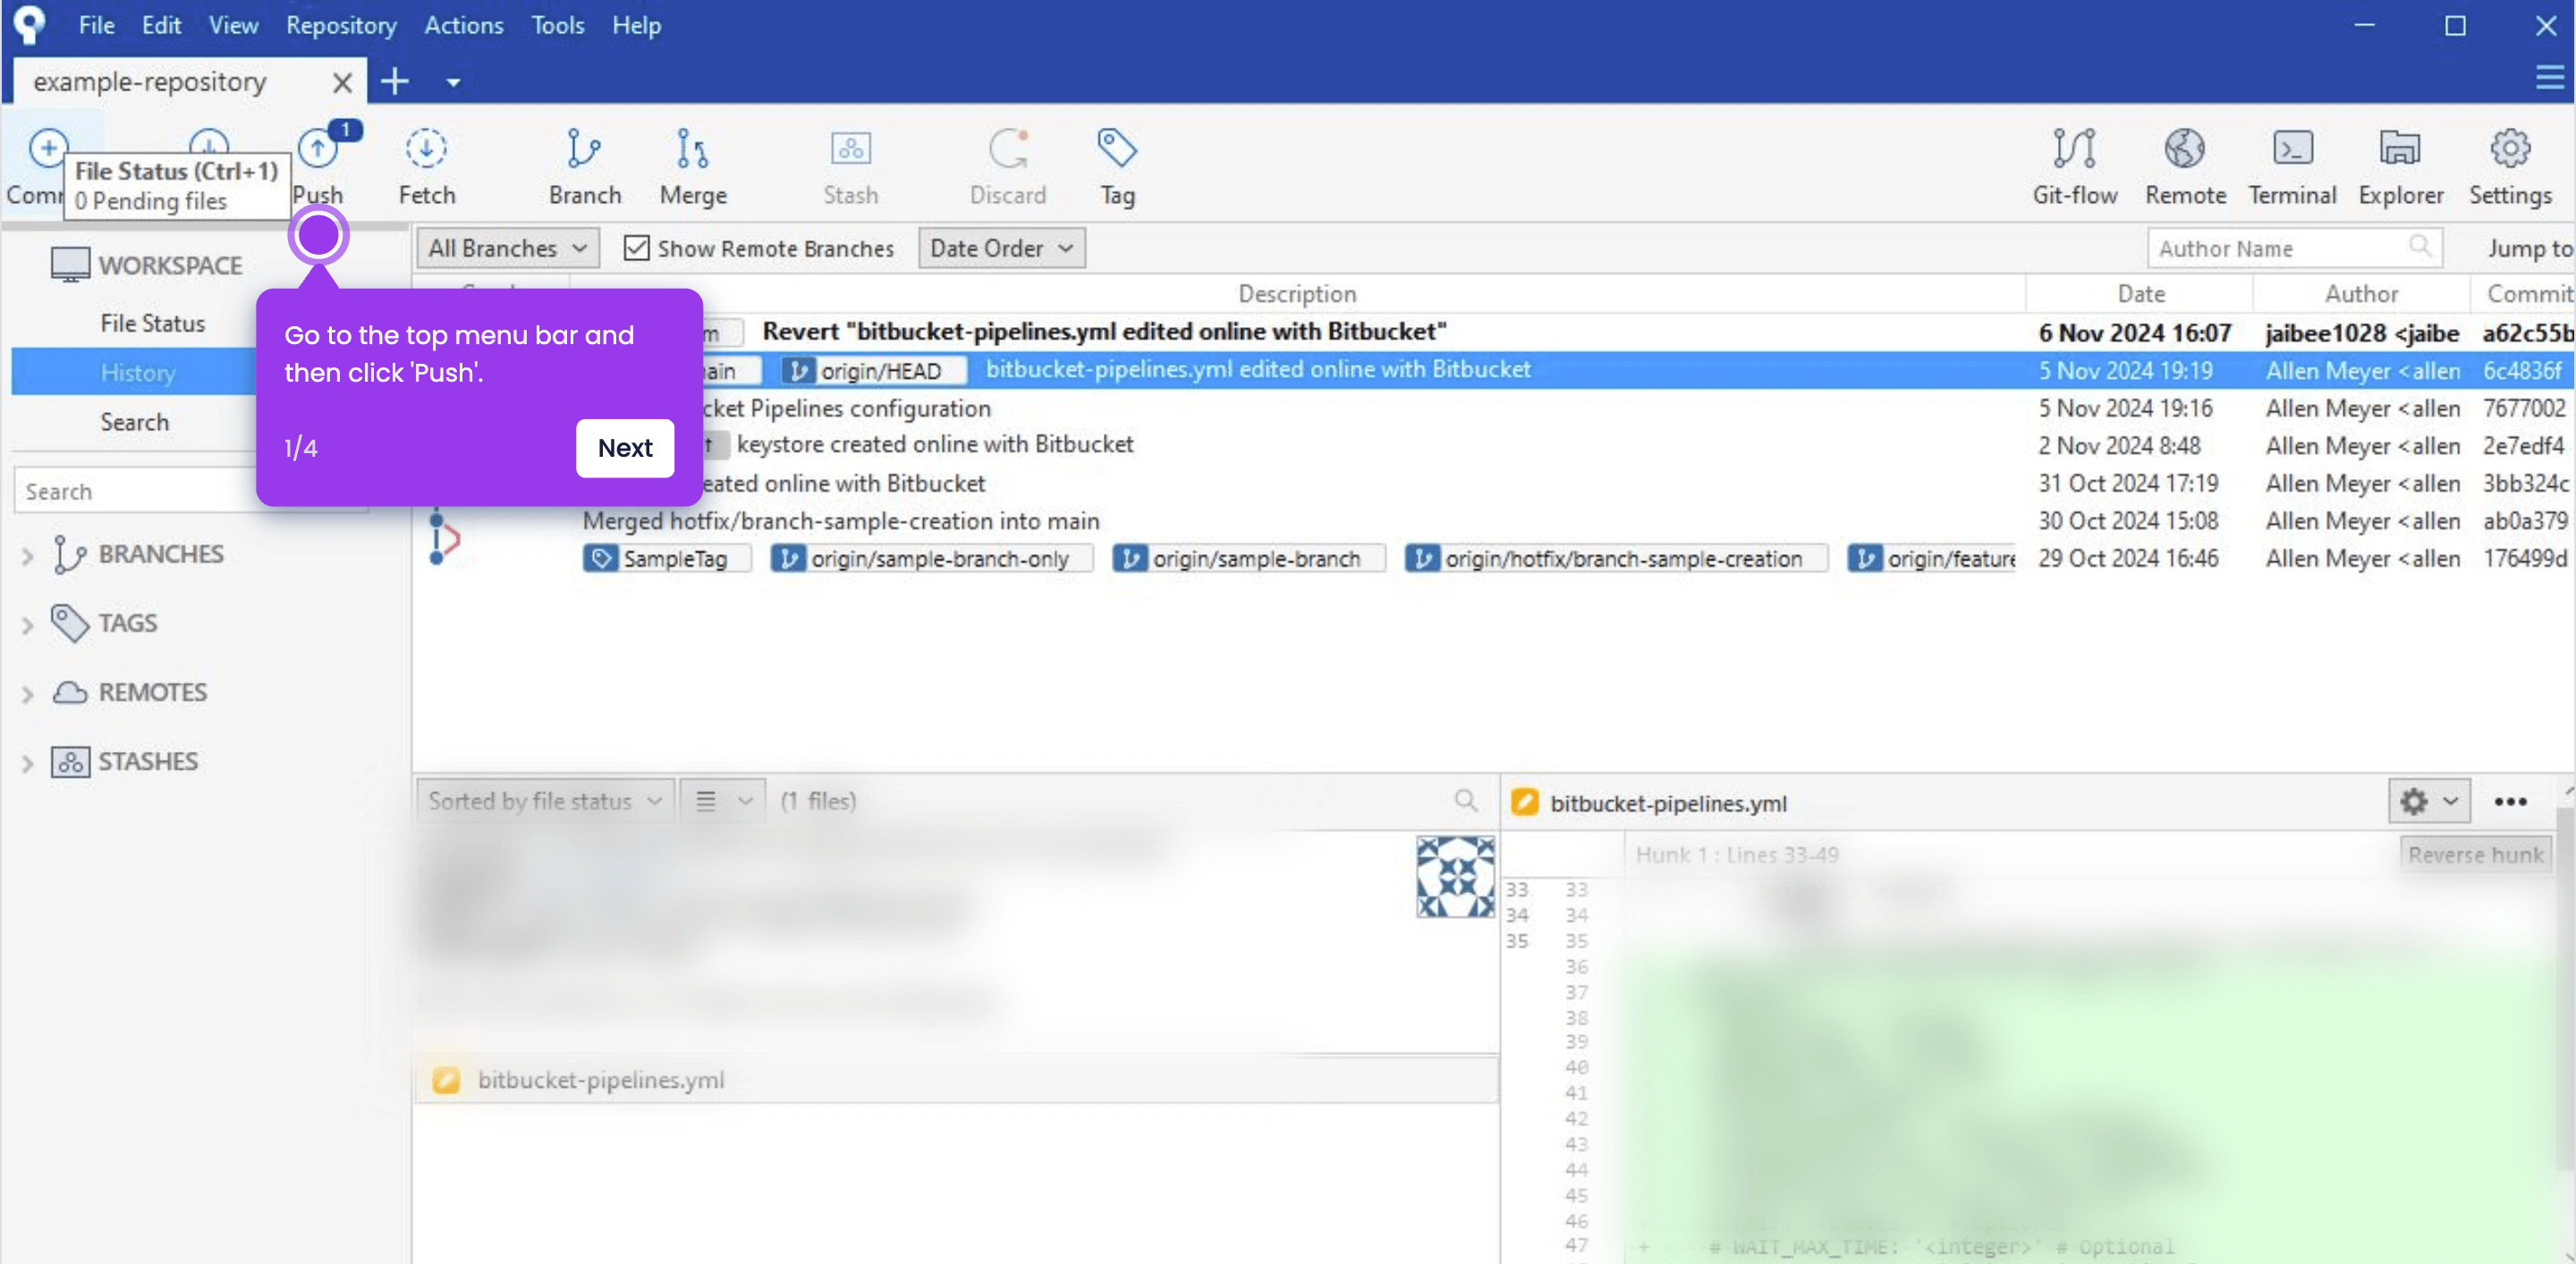Click the three-dots more options in diff panel
Image resolution: width=2576 pixels, height=1264 pixels.
pyautogui.click(x=2510, y=801)
